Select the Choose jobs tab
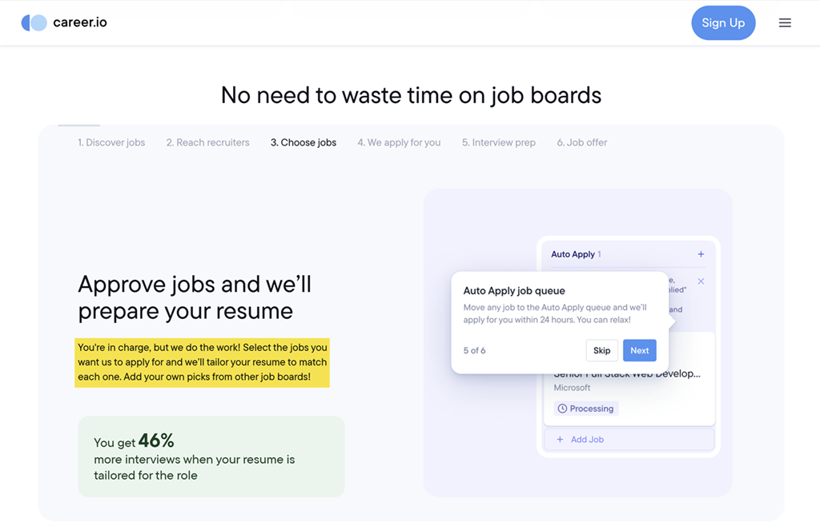Screen dimensions: 820x526 click(303, 142)
